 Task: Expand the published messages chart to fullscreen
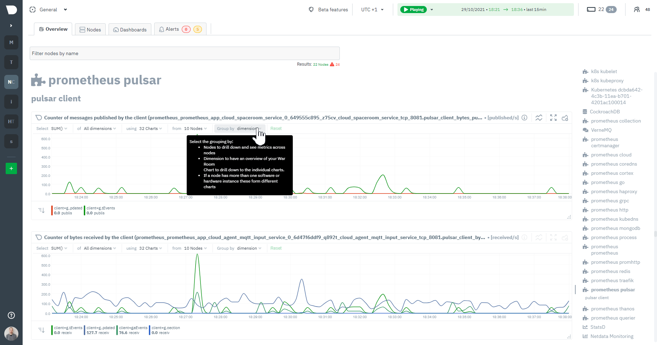pyautogui.click(x=553, y=118)
